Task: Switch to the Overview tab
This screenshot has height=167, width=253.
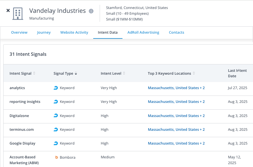Action: [19, 32]
